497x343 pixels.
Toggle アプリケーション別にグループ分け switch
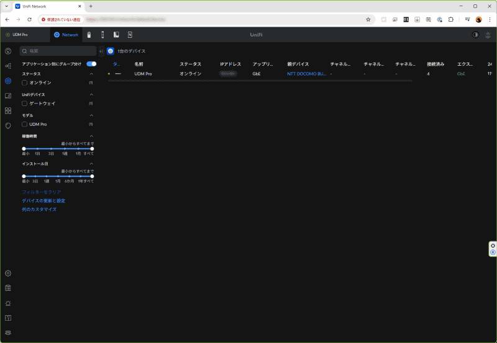coord(91,64)
